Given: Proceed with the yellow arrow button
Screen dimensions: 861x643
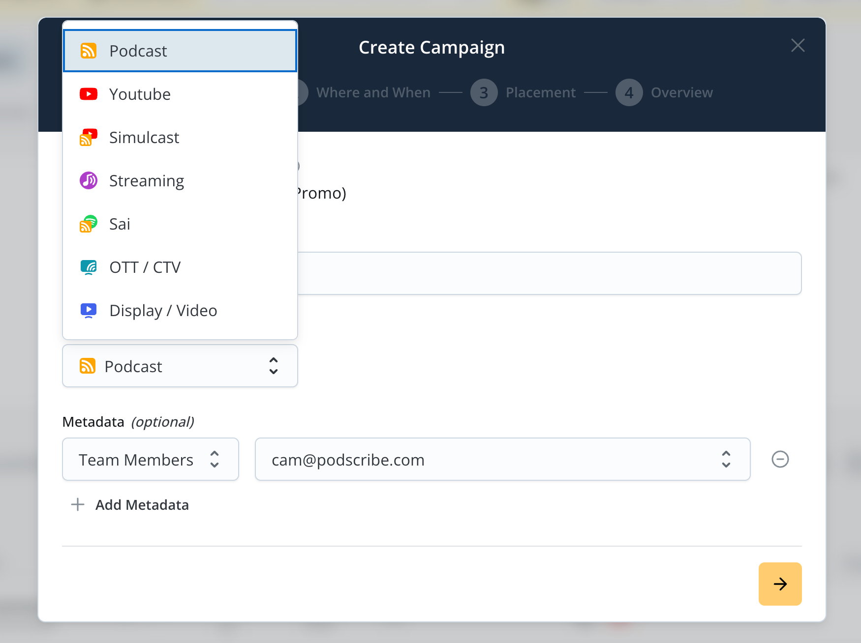Looking at the screenshot, I should (780, 584).
